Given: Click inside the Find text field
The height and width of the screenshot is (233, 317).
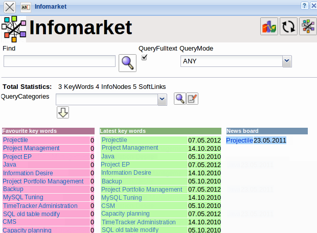Looking at the screenshot, I should pyautogui.click(x=59, y=61).
